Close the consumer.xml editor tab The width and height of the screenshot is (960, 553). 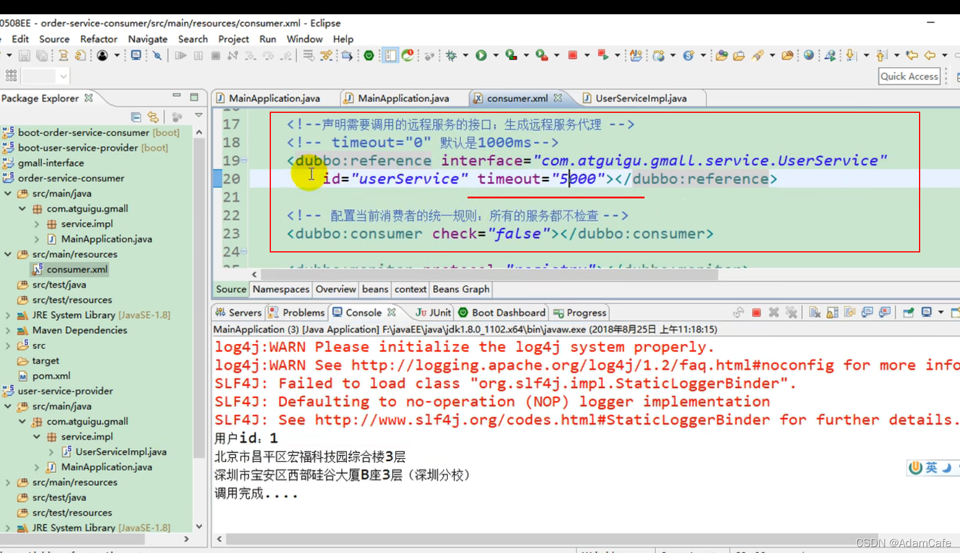[558, 97]
